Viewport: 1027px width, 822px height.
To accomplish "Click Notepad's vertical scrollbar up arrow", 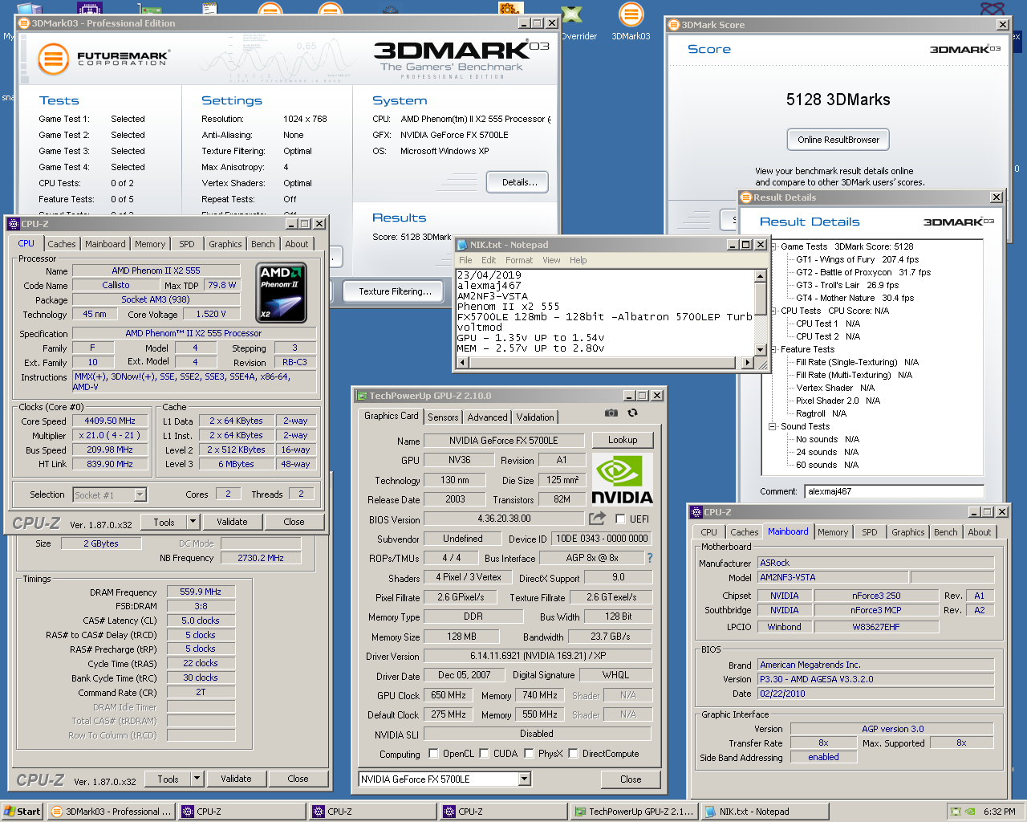I will point(761,277).
